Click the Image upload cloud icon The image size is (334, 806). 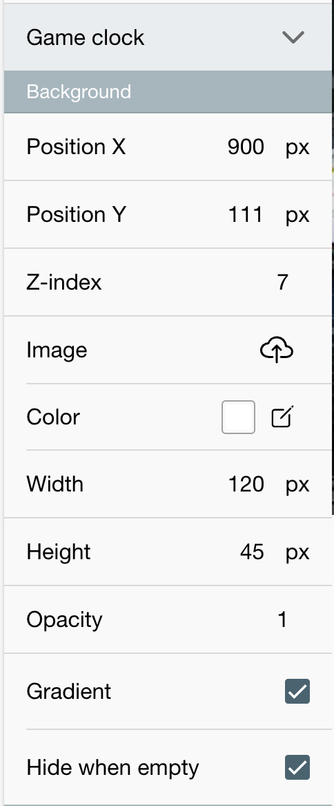point(277,350)
